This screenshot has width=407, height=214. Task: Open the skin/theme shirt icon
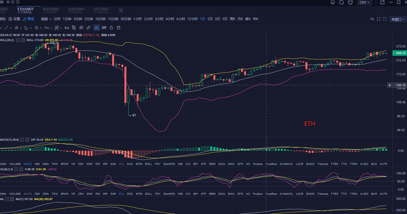(x=350, y=2)
